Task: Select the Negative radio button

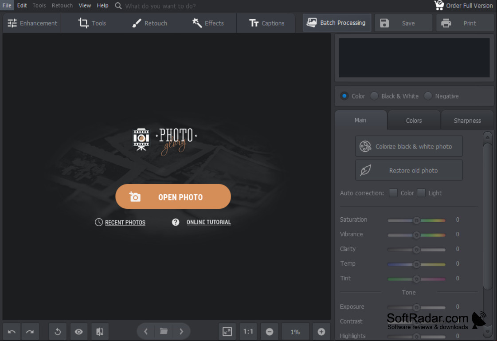Action: click(428, 96)
